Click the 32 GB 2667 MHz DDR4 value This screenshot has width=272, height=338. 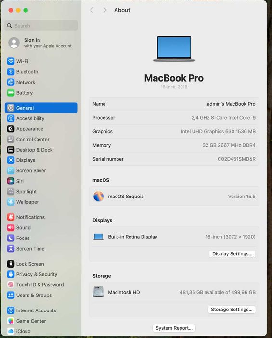click(x=229, y=145)
